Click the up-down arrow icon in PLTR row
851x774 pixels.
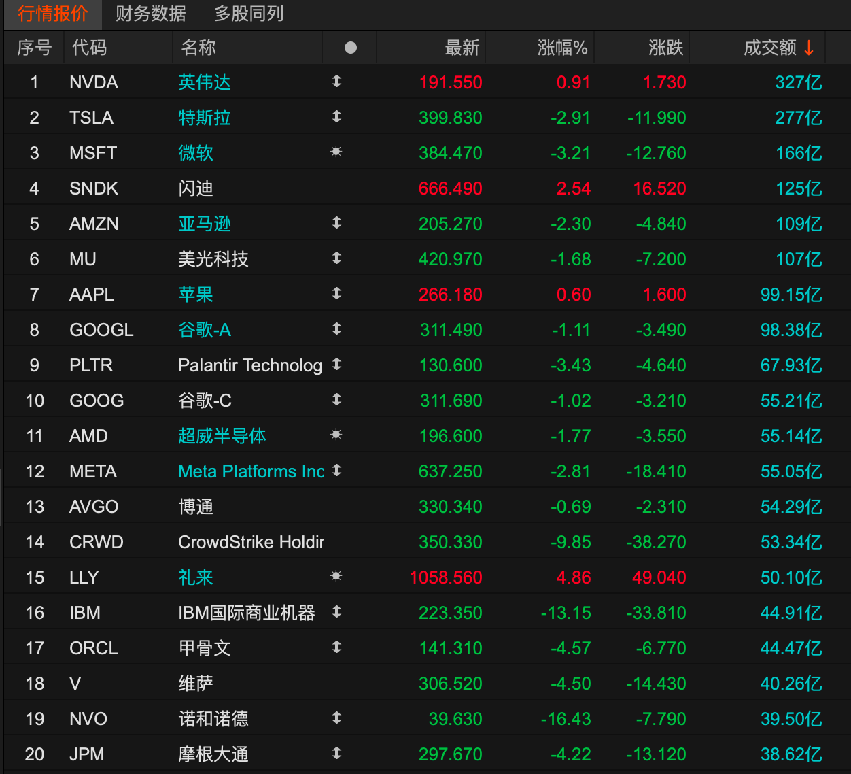tap(336, 365)
